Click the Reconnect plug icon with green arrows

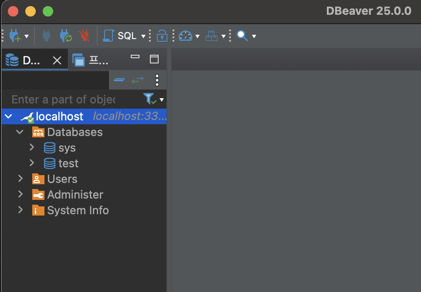(x=66, y=36)
